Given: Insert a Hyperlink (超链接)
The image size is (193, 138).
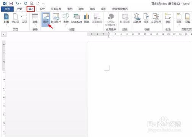Looking at the screenshot, I should click(137, 19).
